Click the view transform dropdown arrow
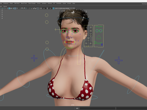This screenshot has height=110, width=147. pos(74,8)
